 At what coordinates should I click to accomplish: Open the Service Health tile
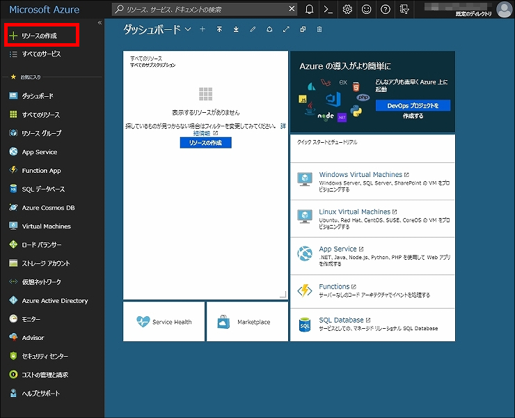click(164, 322)
